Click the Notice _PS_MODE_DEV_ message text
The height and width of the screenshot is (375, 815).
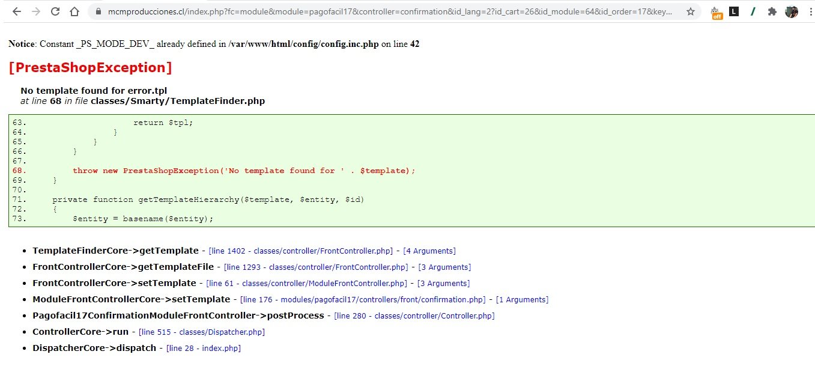pyautogui.click(x=213, y=44)
